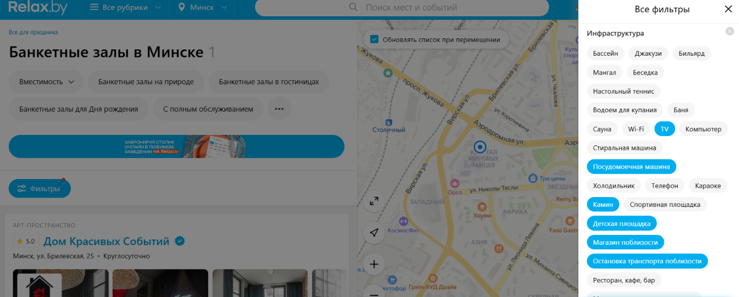Follow the Все для праздника breadcrumb link
The height and width of the screenshot is (297, 739).
(x=33, y=33)
